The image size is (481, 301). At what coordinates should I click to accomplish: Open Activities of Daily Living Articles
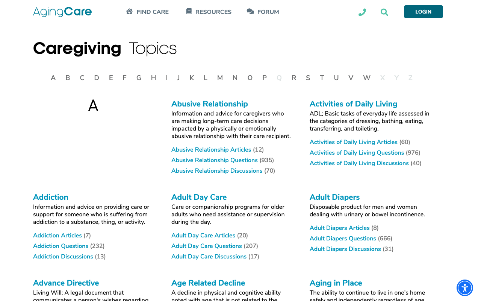[x=354, y=142]
